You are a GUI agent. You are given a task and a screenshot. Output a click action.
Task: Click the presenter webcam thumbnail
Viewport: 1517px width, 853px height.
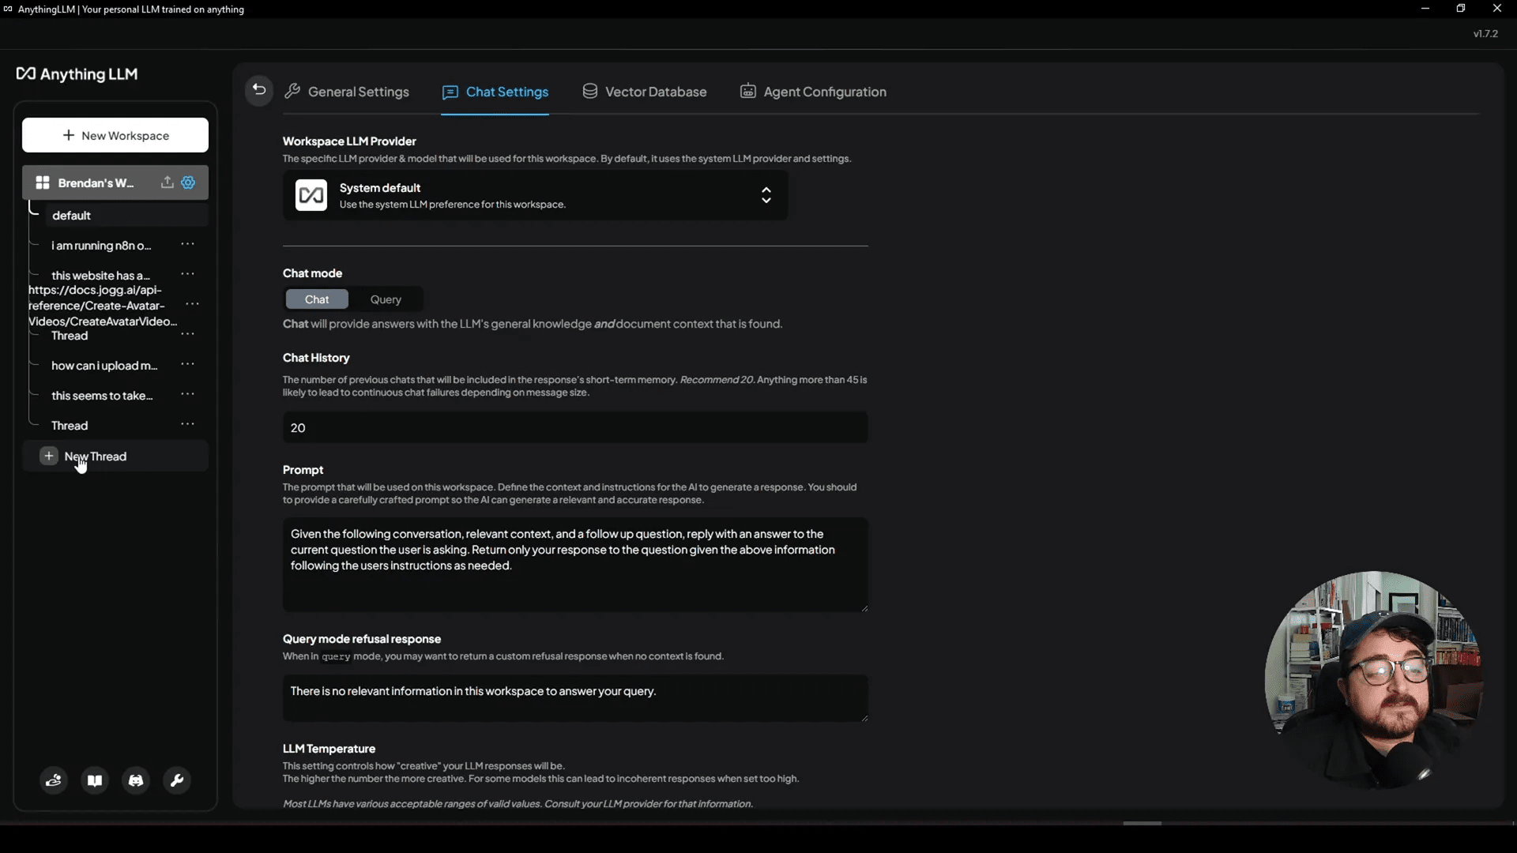pos(1373,680)
